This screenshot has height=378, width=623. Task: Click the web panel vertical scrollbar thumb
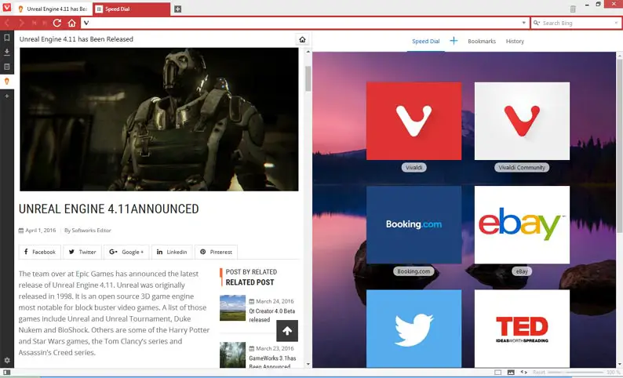[x=308, y=78]
